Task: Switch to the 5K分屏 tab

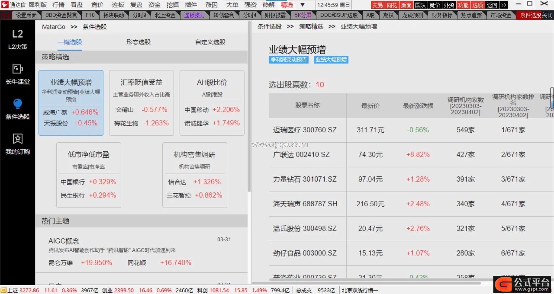Action: [x=303, y=15]
